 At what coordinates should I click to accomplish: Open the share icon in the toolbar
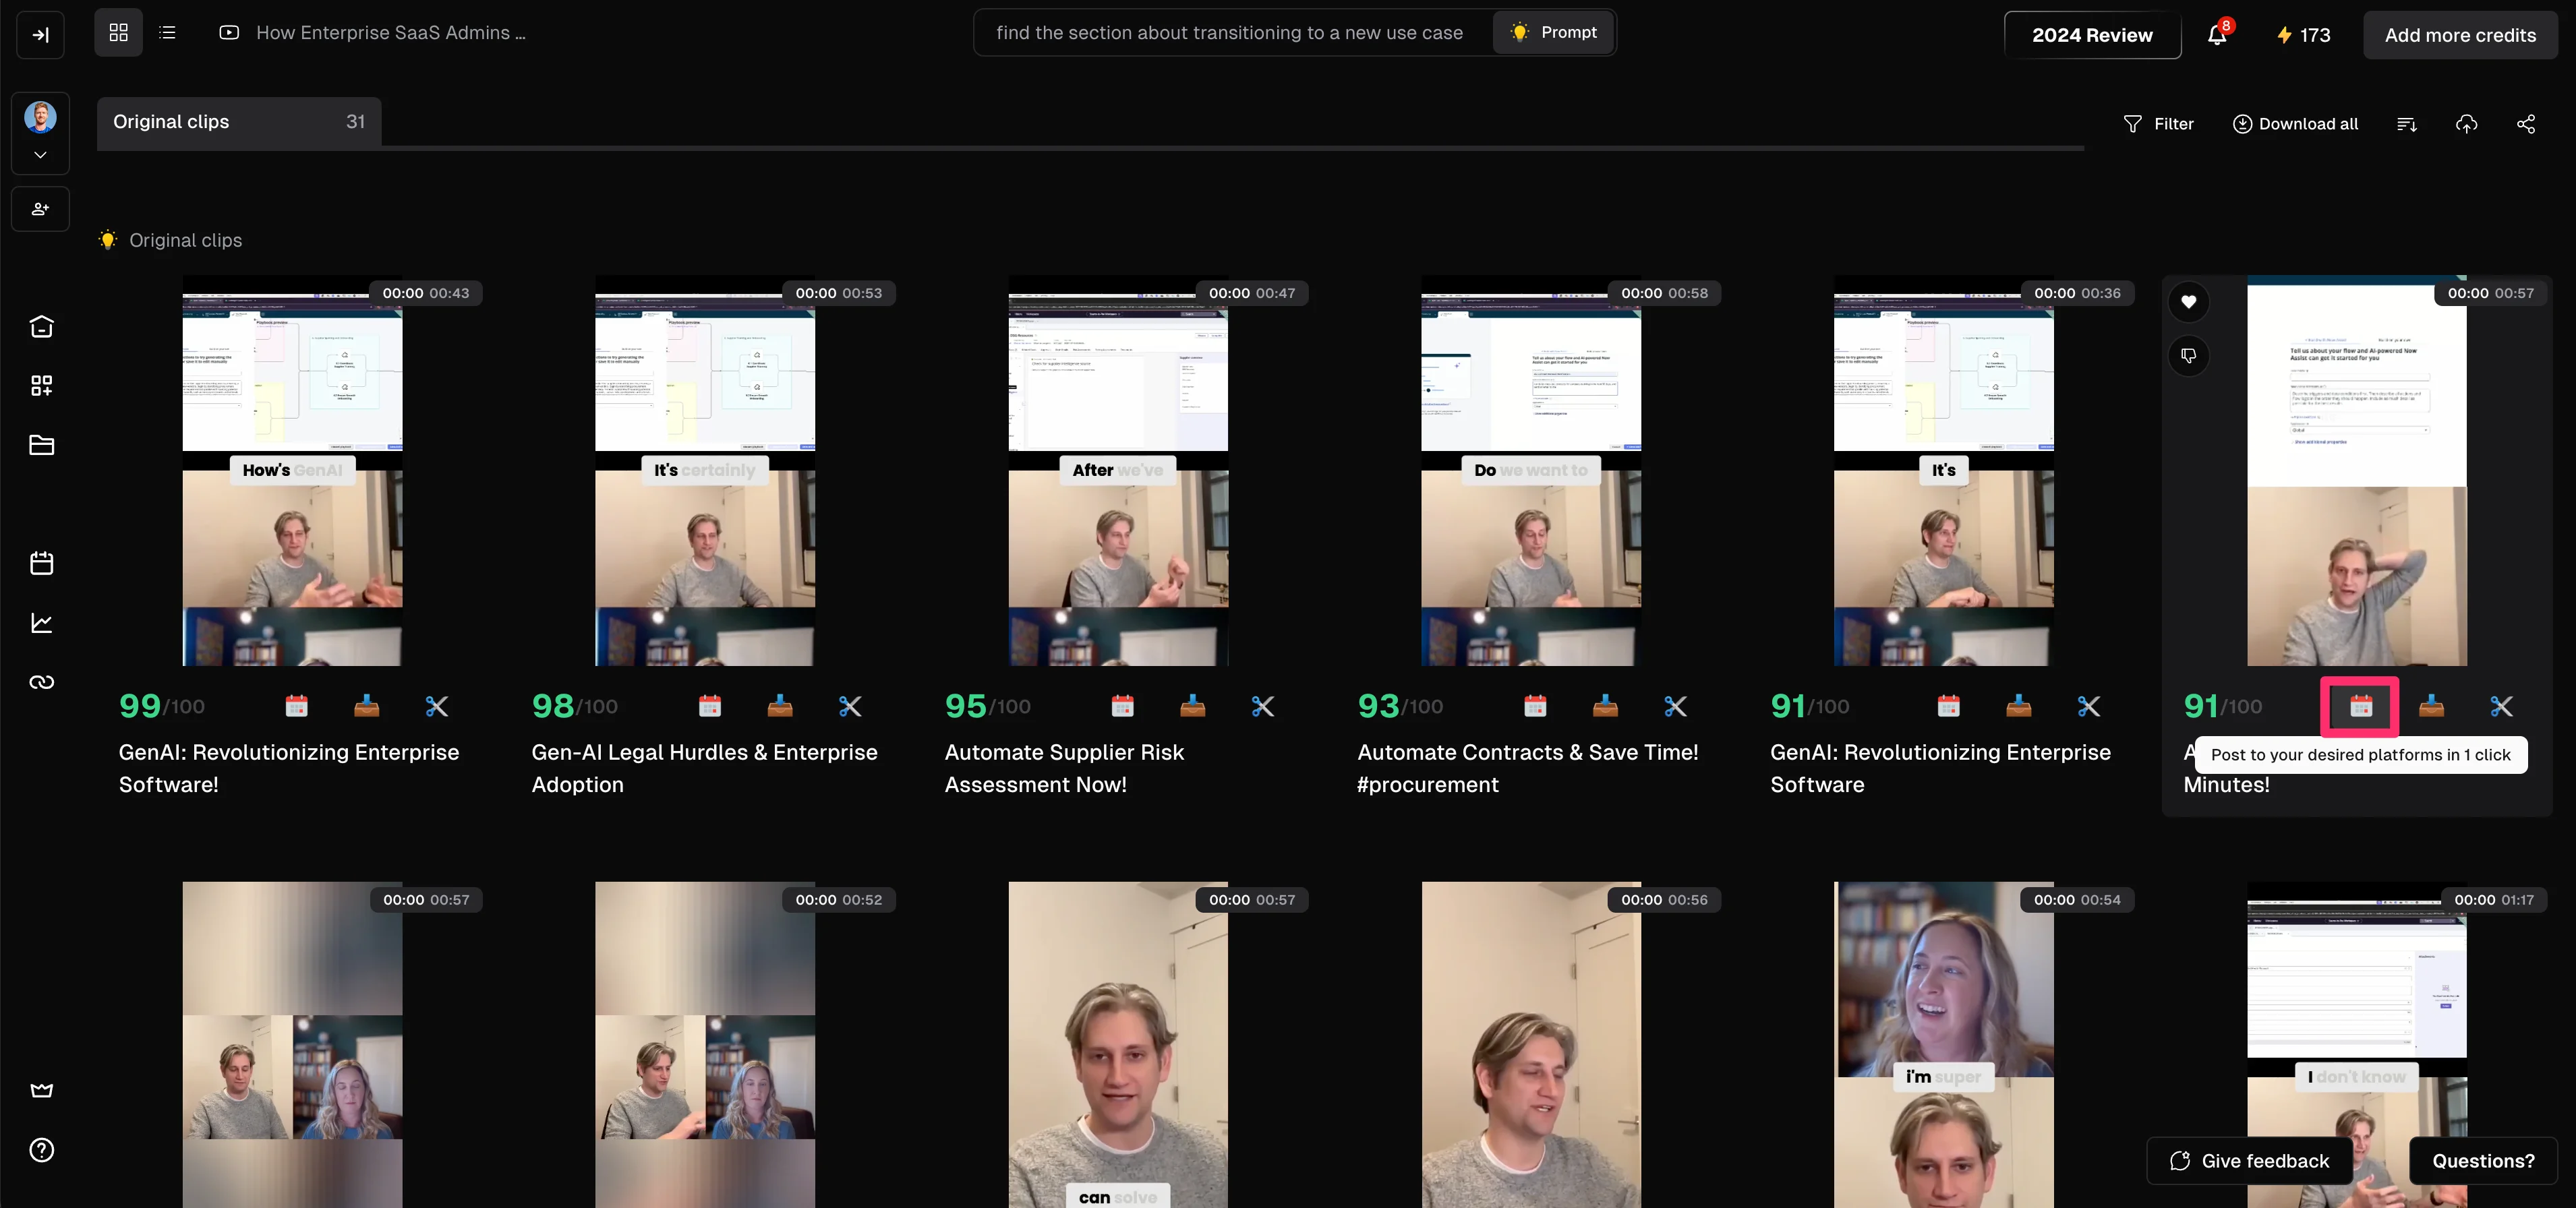point(2526,124)
